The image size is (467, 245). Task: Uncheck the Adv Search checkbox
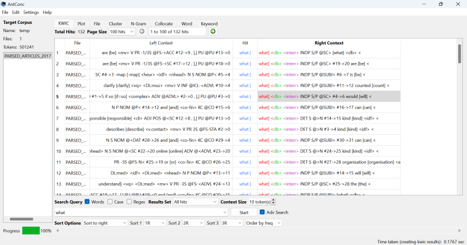pyautogui.click(x=263, y=212)
